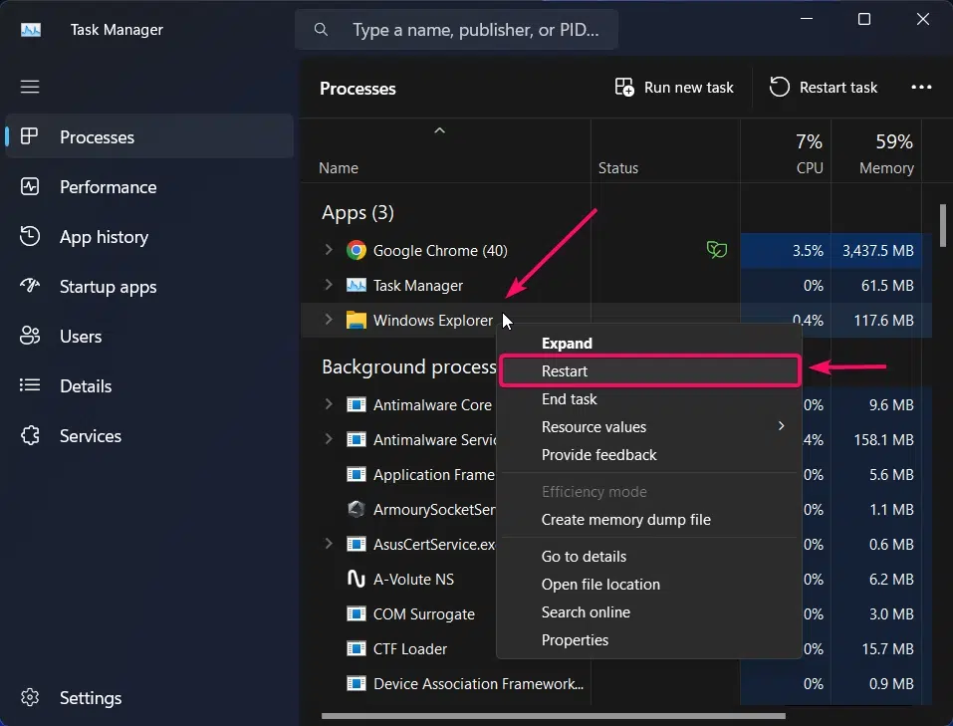Click the Startup apps gauge icon
The image size is (953, 726).
(x=29, y=285)
